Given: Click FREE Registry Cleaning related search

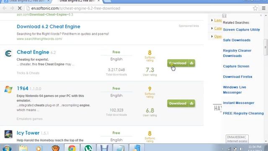Looking at the screenshot, I should (243, 113).
